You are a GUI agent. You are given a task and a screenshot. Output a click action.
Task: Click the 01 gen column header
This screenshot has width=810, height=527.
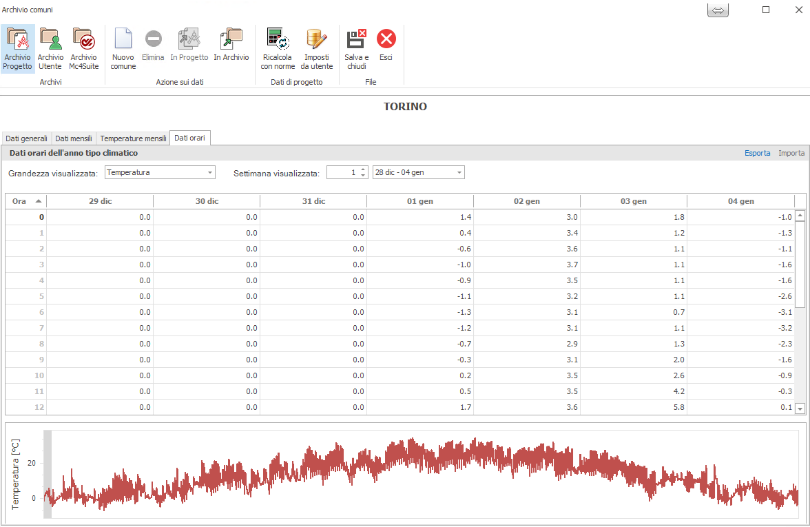tap(419, 201)
